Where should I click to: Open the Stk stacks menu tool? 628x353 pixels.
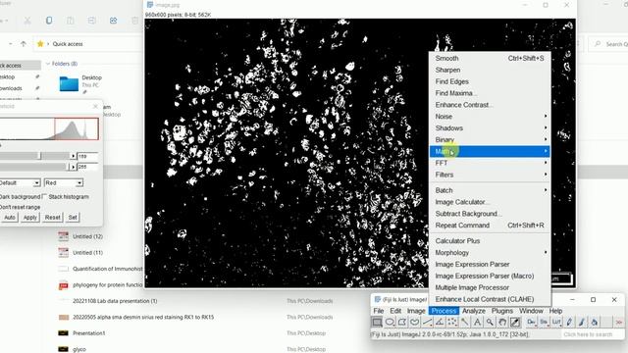click(x=544, y=322)
